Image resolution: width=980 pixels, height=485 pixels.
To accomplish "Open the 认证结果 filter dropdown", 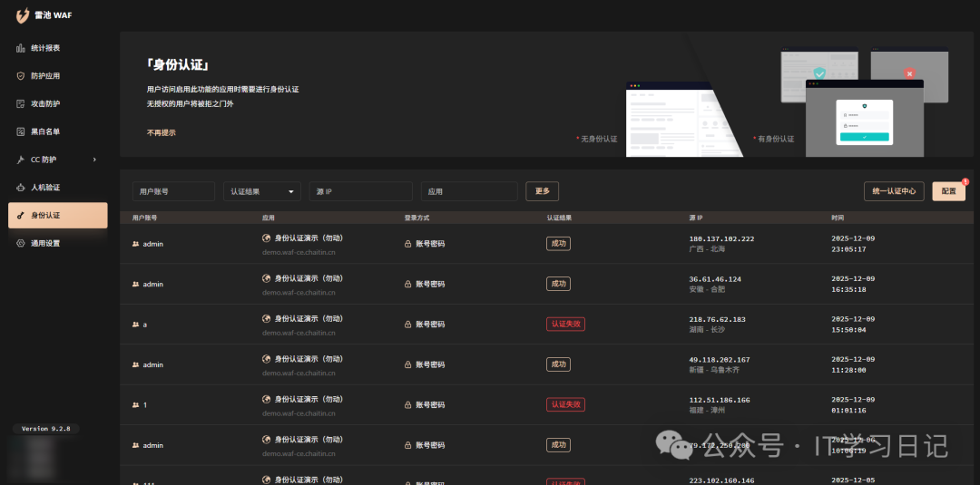I will click(262, 191).
